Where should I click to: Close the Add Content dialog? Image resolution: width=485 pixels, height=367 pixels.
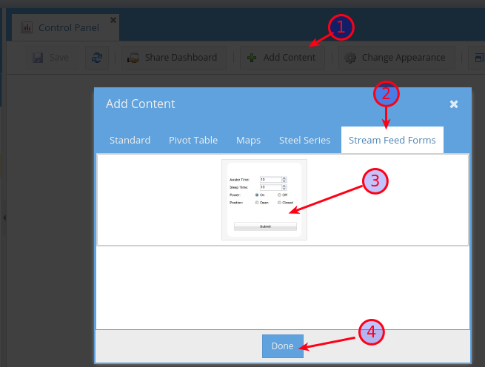pos(454,104)
